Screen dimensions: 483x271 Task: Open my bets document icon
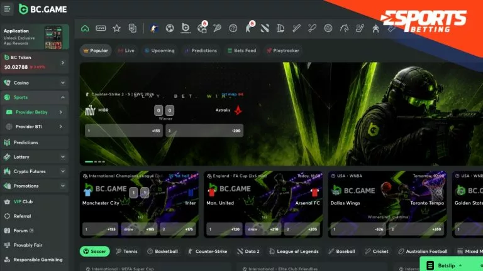pyautogui.click(x=133, y=28)
